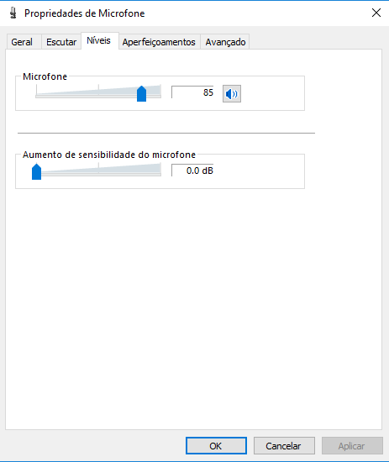Switch to the Geral tab
This screenshot has width=389, height=462.
tap(22, 42)
